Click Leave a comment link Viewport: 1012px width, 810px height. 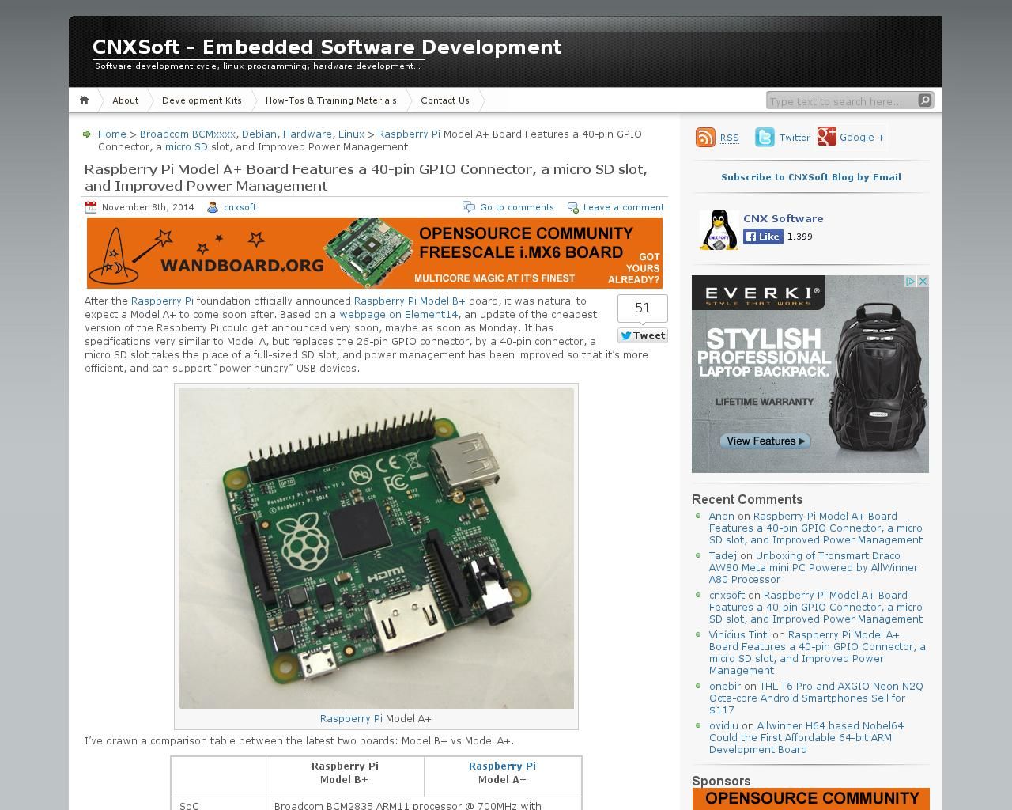pyautogui.click(x=624, y=207)
